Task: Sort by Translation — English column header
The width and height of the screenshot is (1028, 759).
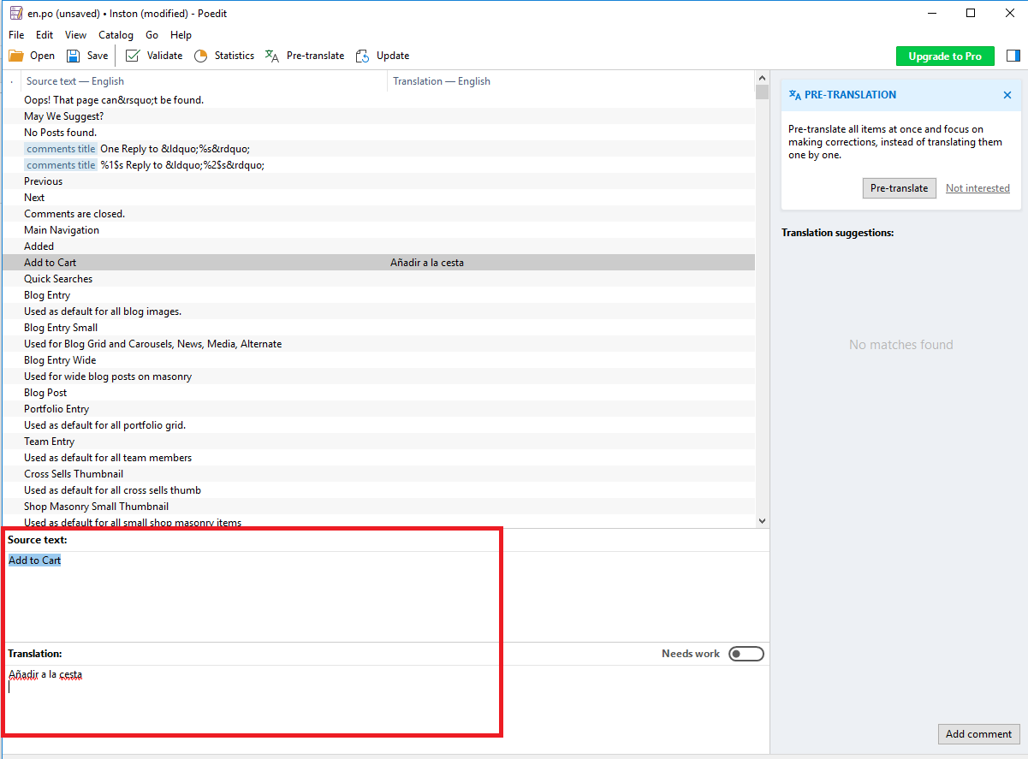Action: (x=571, y=81)
